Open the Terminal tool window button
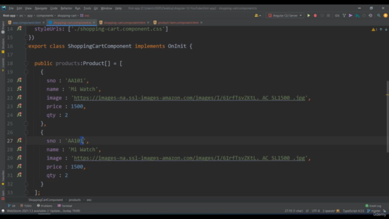 (x=65, y=206)
